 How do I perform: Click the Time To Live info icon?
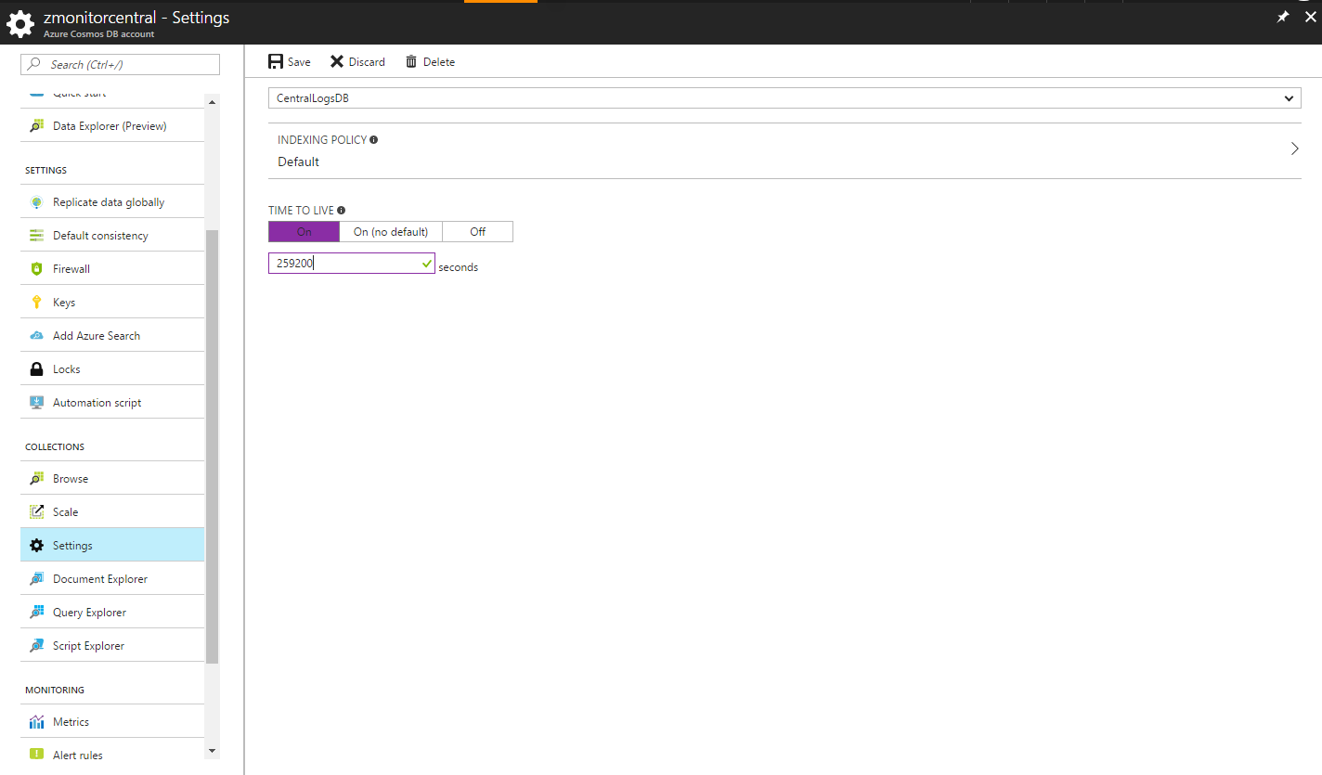(x=342, y=211)
